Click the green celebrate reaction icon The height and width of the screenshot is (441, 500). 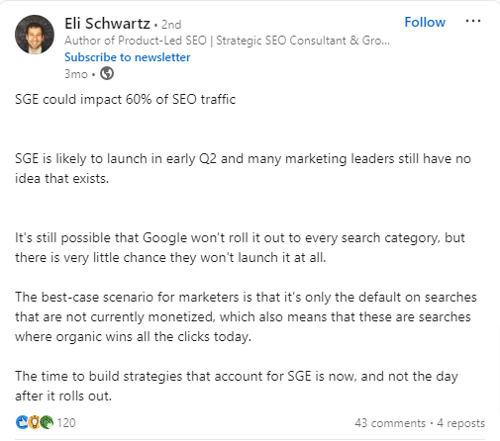coord(47,422)
